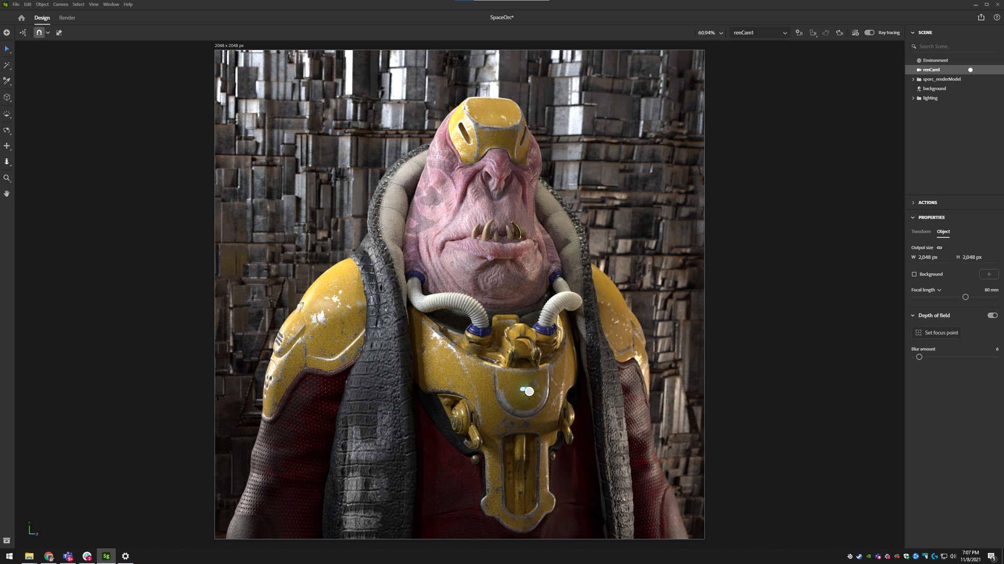Toggle the Ray tracing switch
1004x564 pixels.
[x=869, y=32]
